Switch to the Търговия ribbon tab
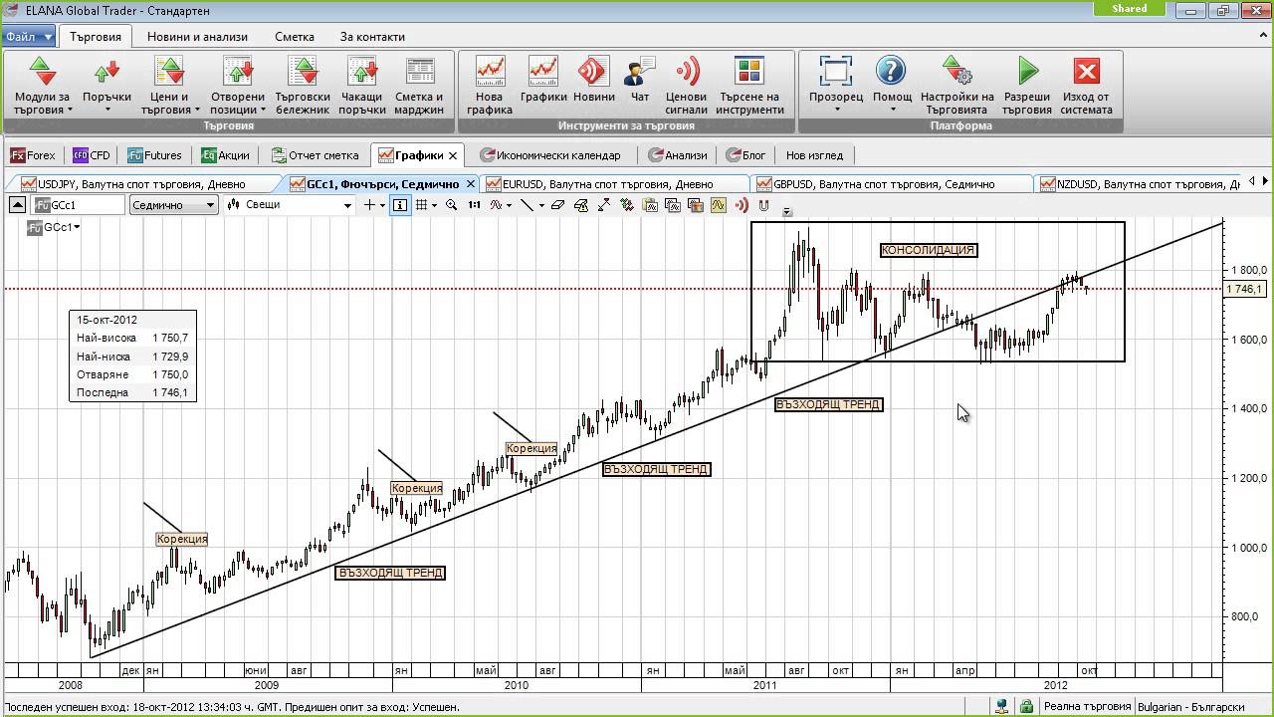The width and height of the screenshot is (1274, 717). click(96, 36)
